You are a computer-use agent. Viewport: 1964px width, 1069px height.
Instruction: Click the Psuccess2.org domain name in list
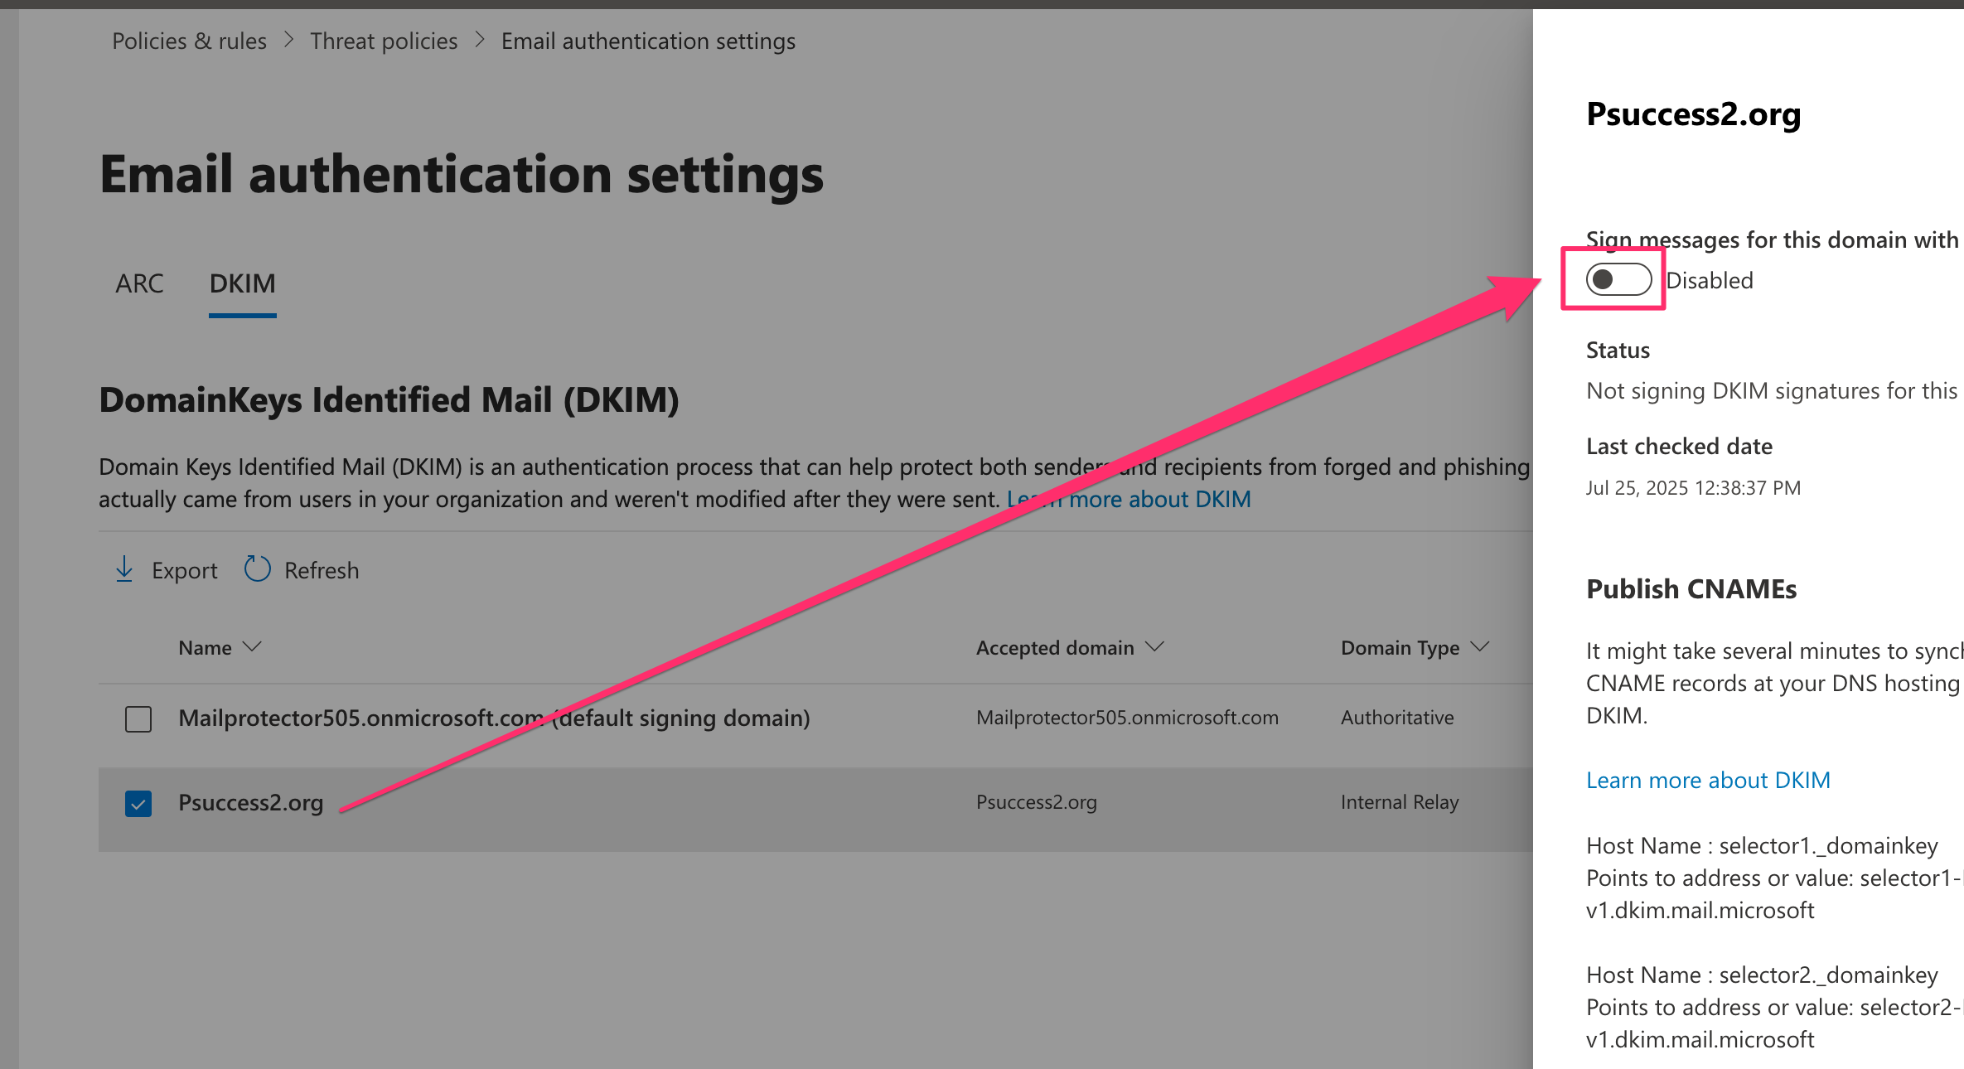tap(250, 802)
